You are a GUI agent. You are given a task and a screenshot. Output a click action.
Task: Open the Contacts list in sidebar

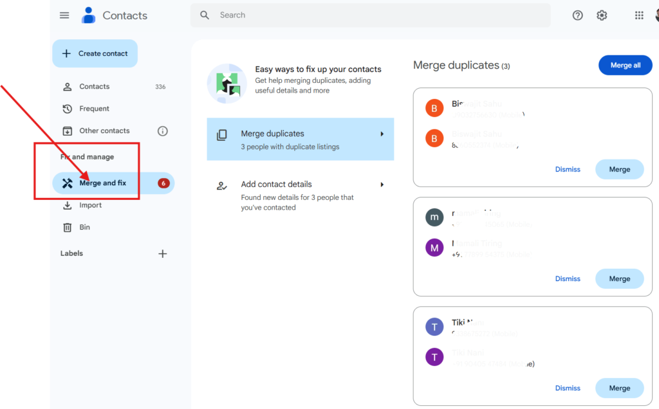click(x=113, y=87)
